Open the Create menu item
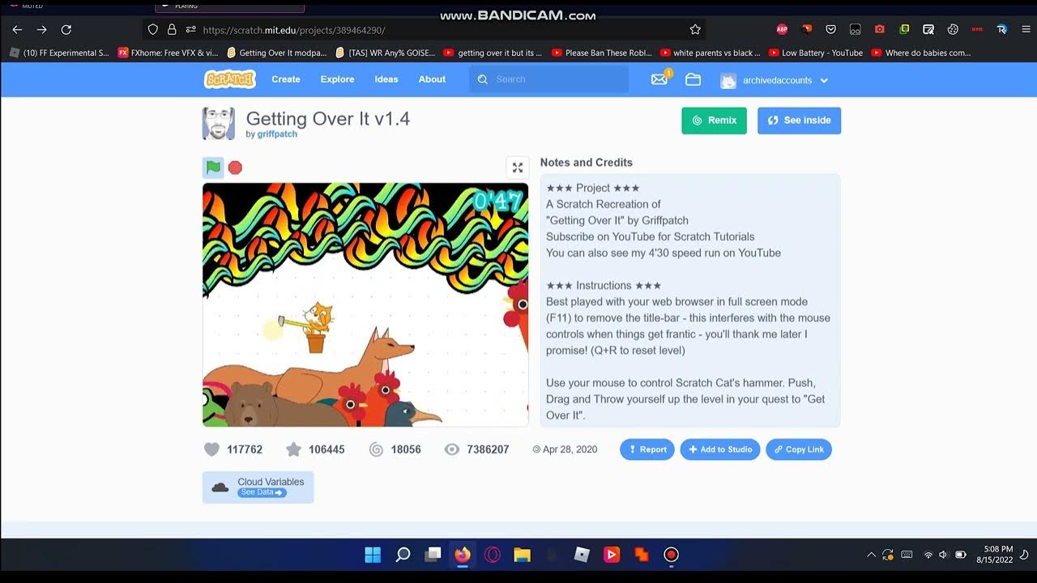1037x583 pixels. 286,79
